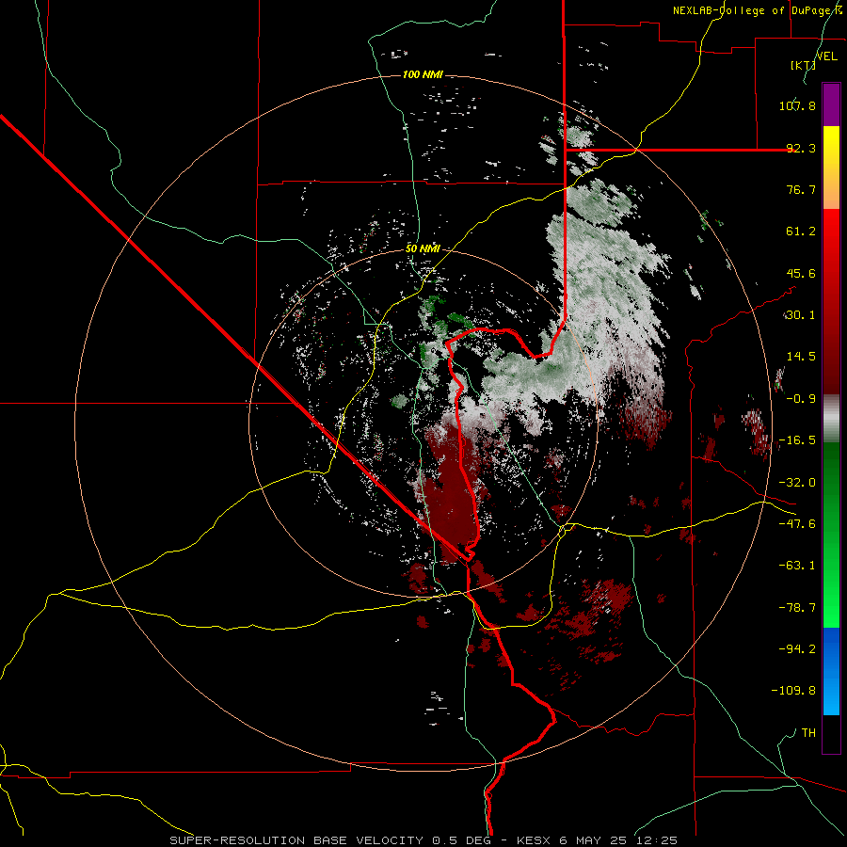This screenshot has width=847, height=847.
Task: Pick the red segment of velocity color bar
Action: coord(831,301)
